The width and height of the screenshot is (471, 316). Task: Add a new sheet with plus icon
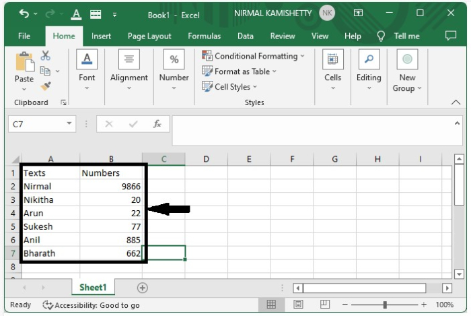coord(142,288)
